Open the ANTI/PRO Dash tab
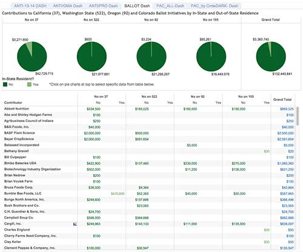 103,6
